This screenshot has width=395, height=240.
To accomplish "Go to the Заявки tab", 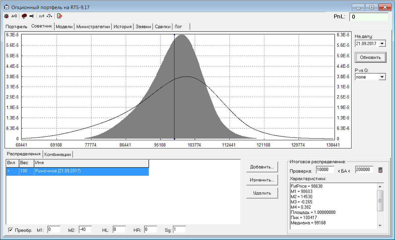I will tap(143, 27).
